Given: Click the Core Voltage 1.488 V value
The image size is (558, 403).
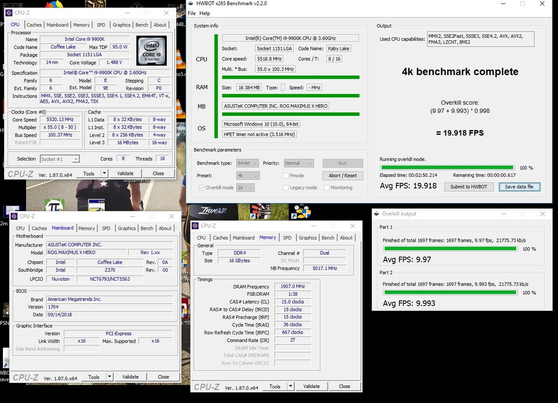Looking at the screenshot, I should click(114, 62).
